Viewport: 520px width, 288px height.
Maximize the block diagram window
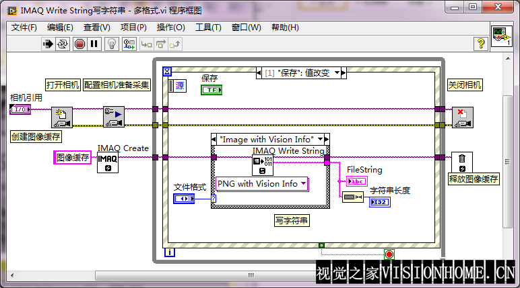tap(473, 7)
